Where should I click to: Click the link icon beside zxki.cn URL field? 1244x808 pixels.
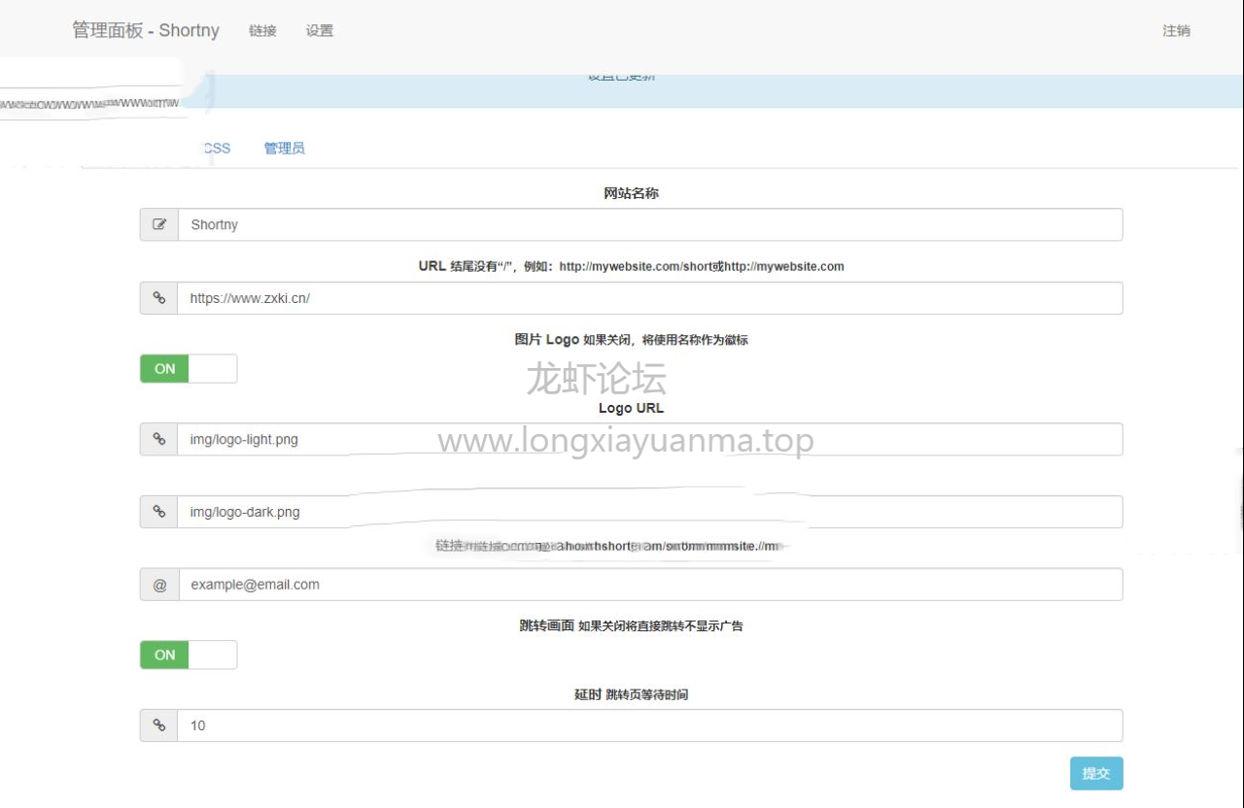click(x=158, y=298)
